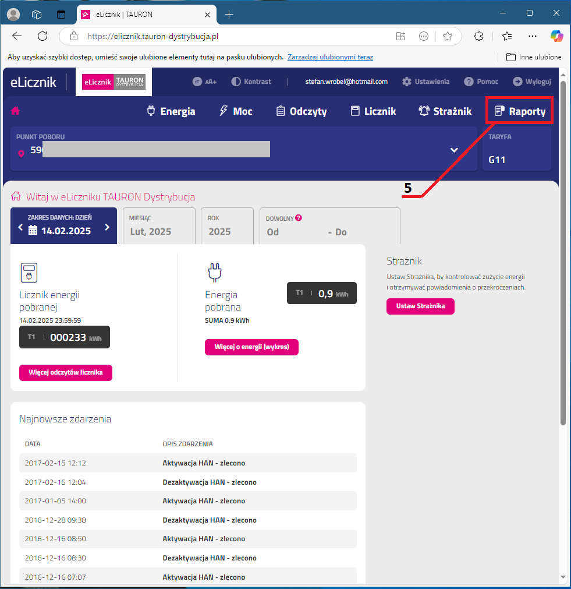Click the T1 0,9 kWh value box
571x589 pixels.
pos(322,293)
